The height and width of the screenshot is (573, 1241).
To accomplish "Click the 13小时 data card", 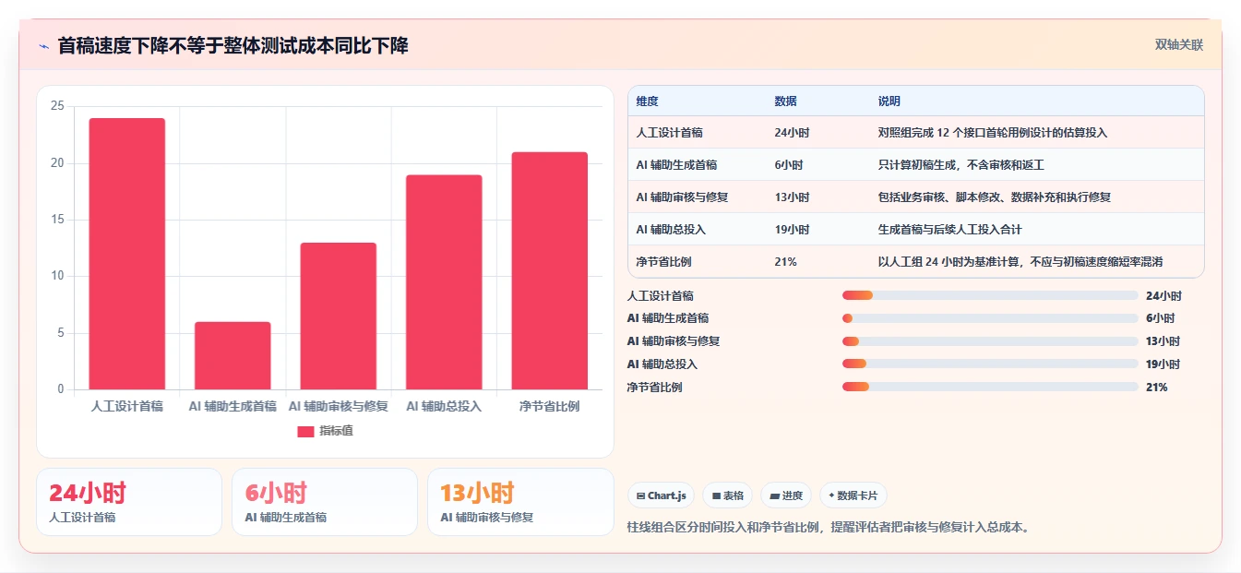I will click(x=520, y=502).
